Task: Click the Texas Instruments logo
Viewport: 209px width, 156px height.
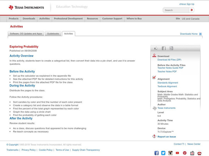Action: 26,8
